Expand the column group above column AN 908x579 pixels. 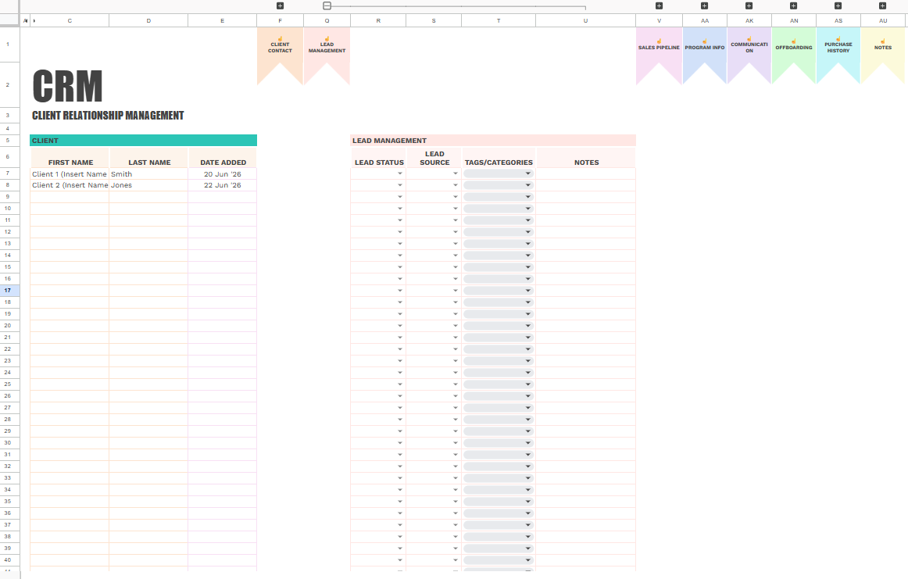[x=793, y=5]
